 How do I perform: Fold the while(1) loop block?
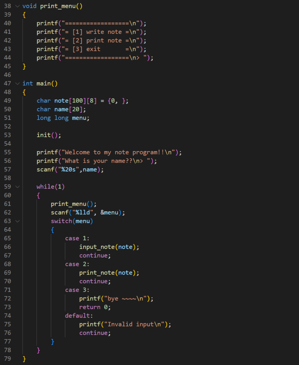[17, 187]
